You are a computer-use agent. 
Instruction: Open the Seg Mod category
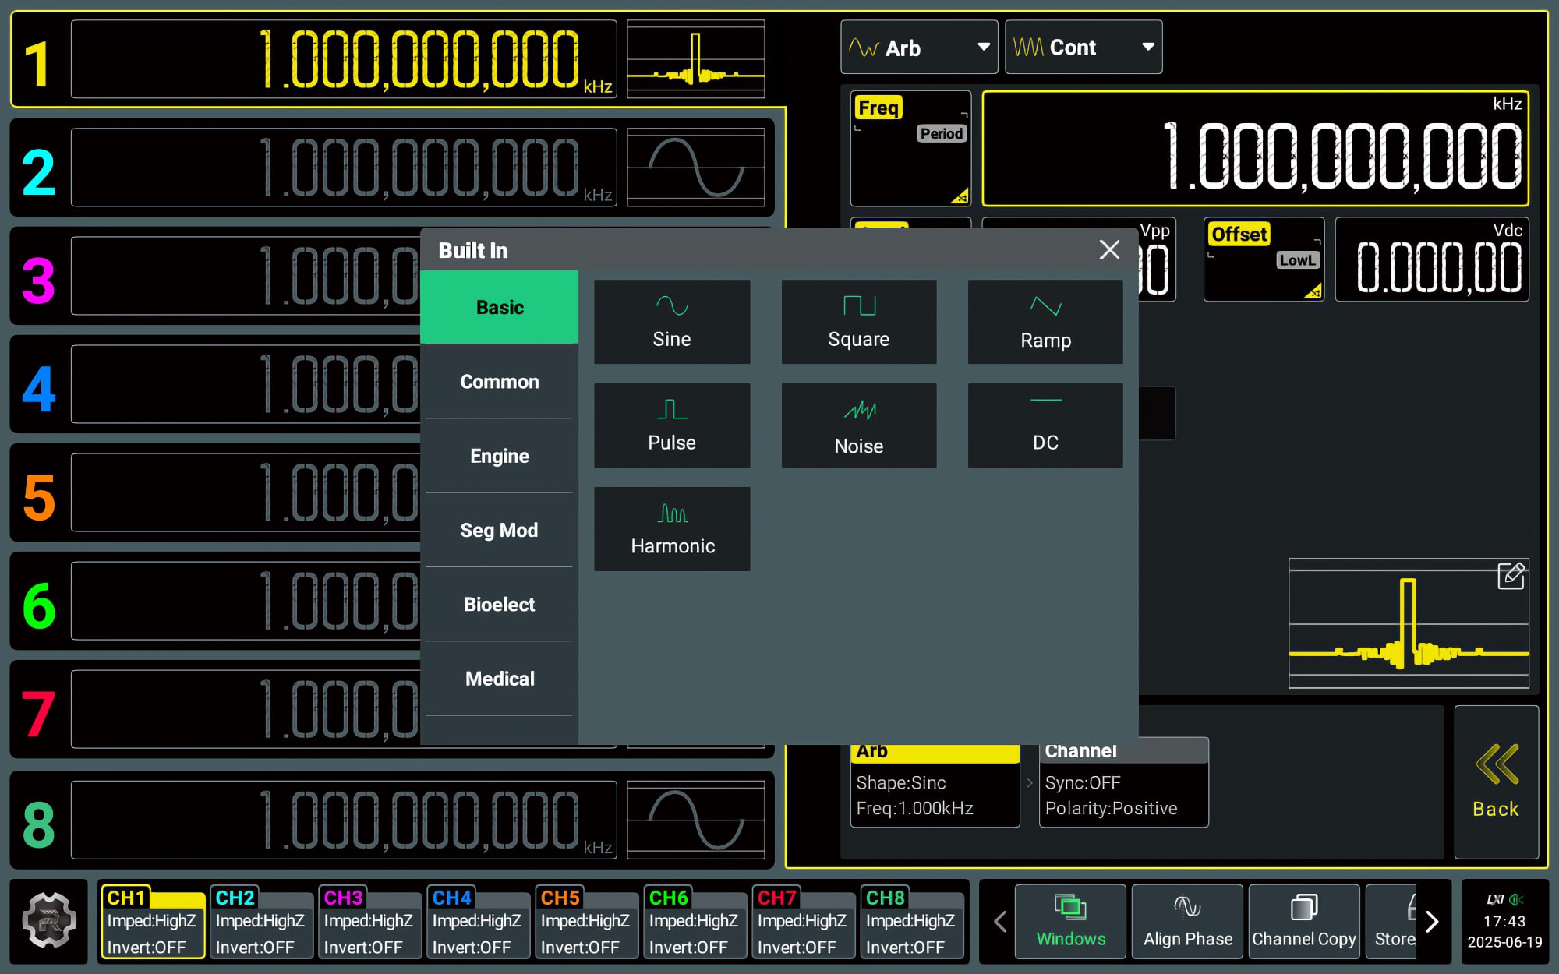[500, 530]
